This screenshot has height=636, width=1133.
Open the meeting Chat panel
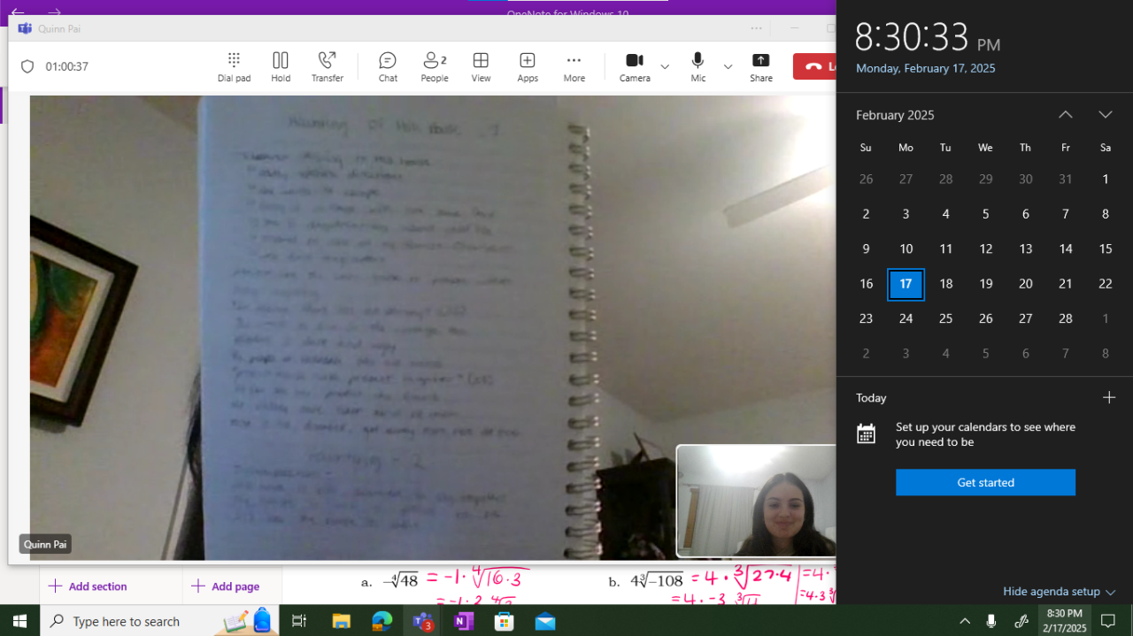pos(388,66)
